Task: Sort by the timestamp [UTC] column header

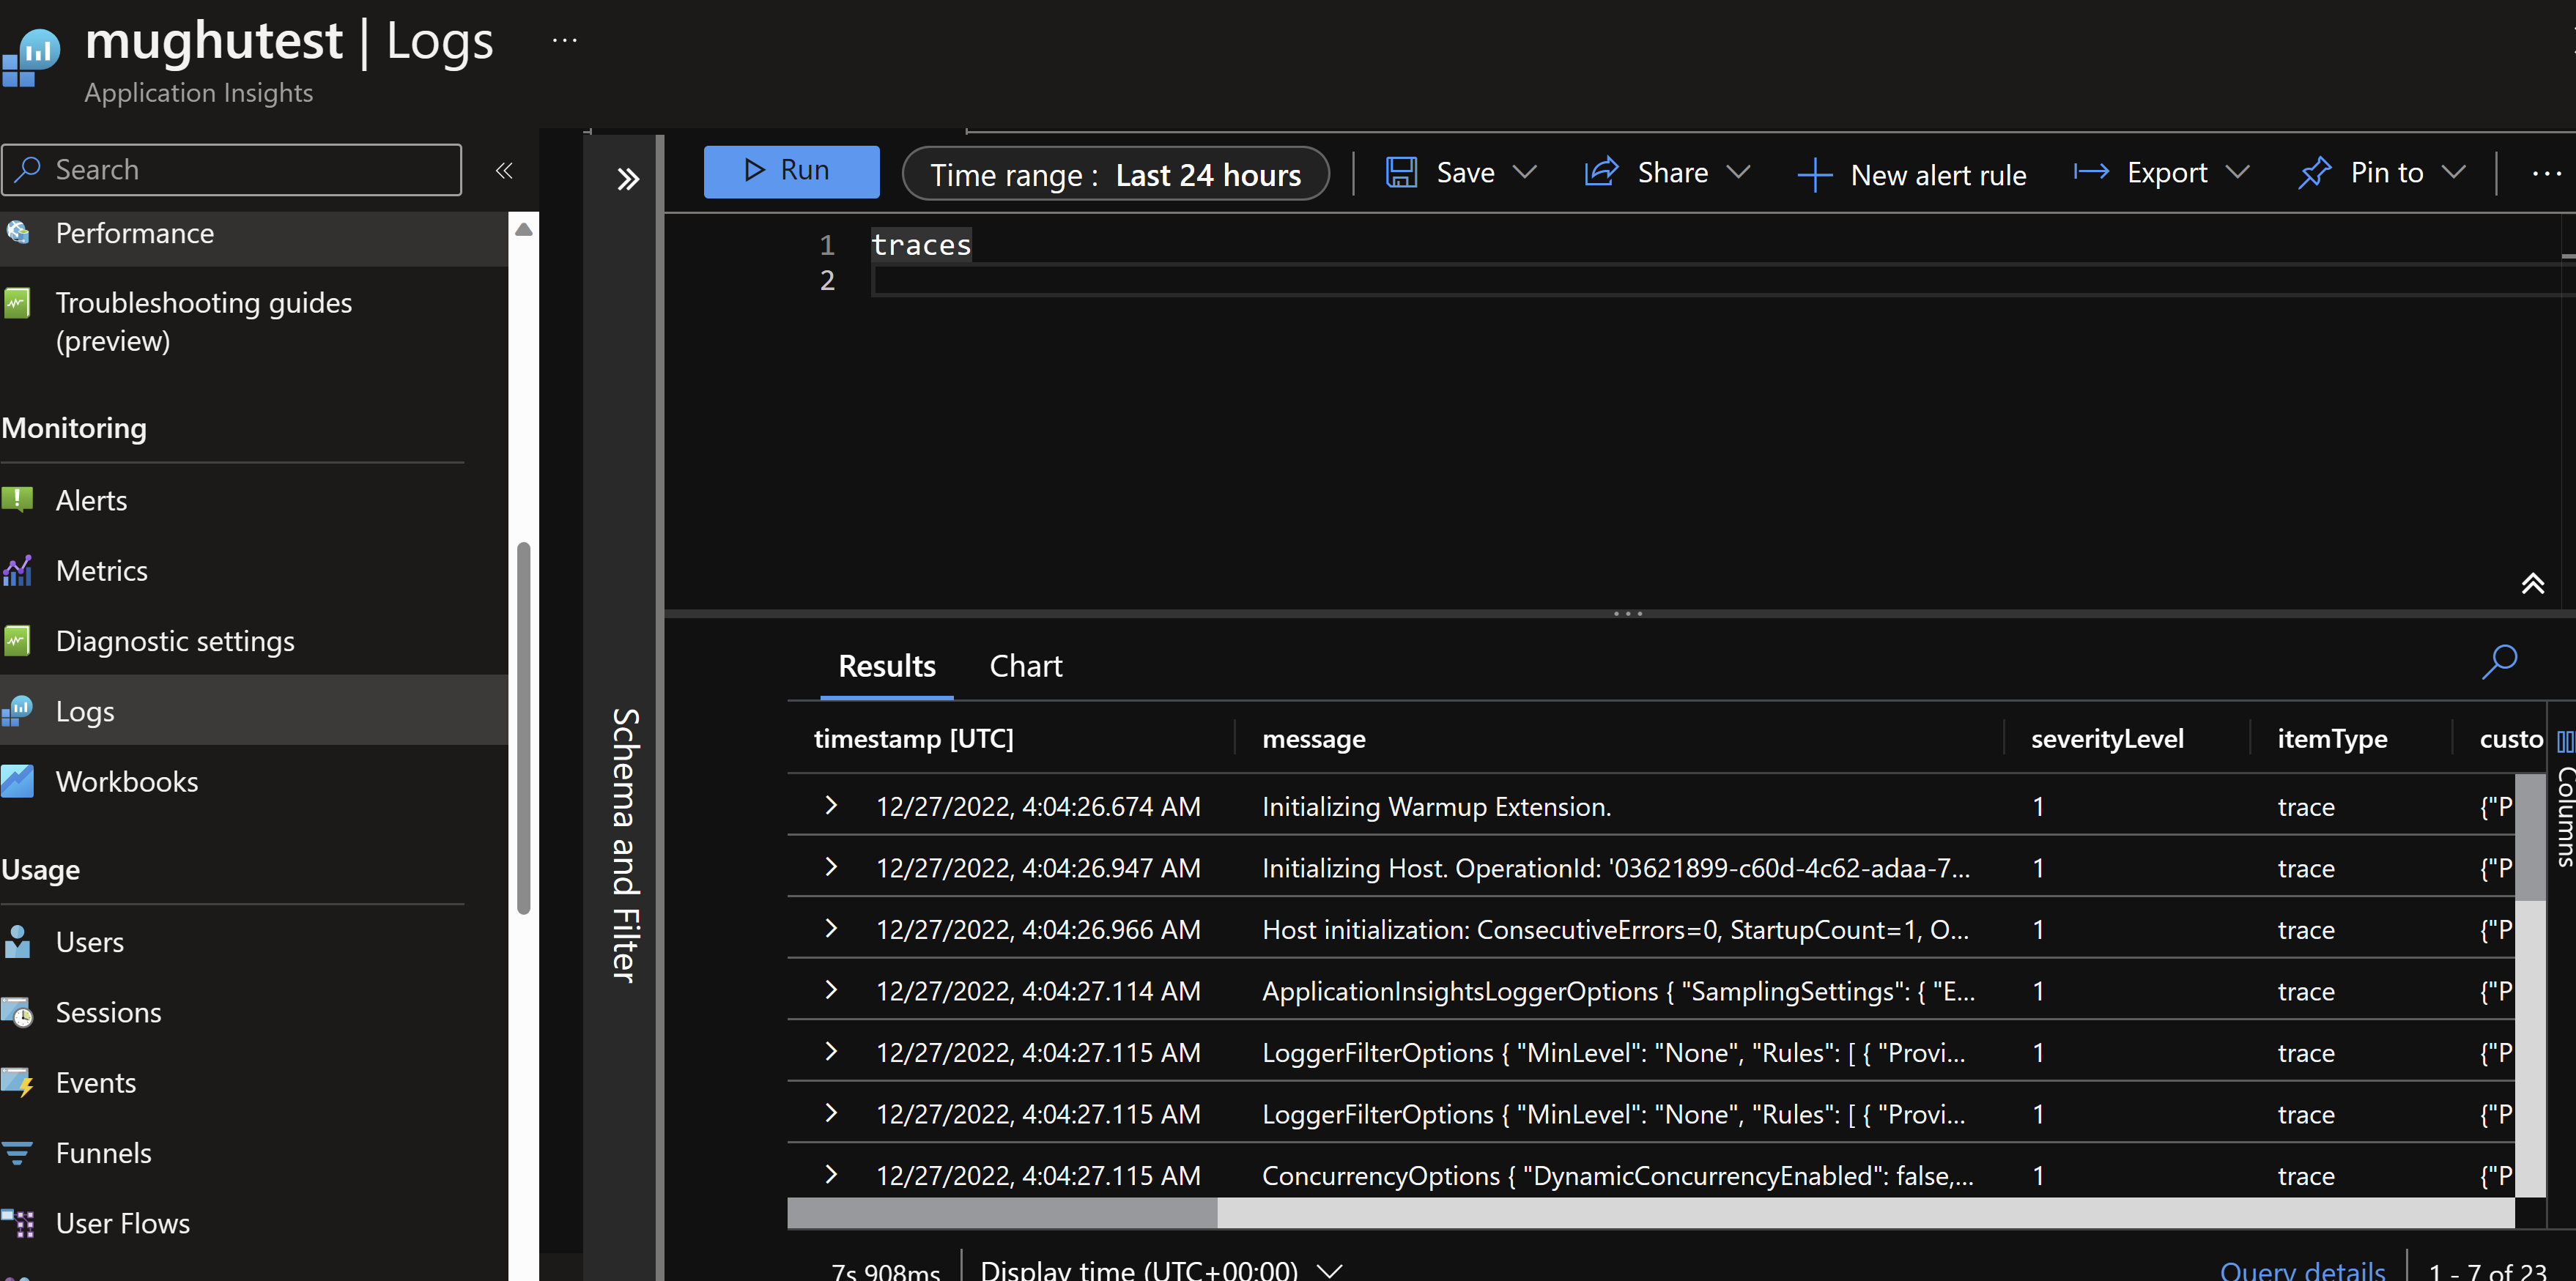Action: (x=913, y=739)
